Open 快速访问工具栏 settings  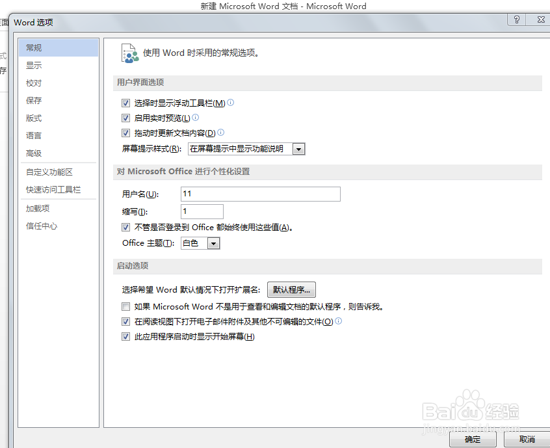59,189
